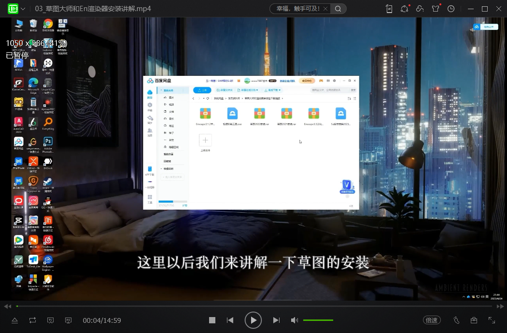This screenshot has width=507, height=333.
Task: Open Adobe Photoshop desktop icon
Action: (x=48, y=145)
